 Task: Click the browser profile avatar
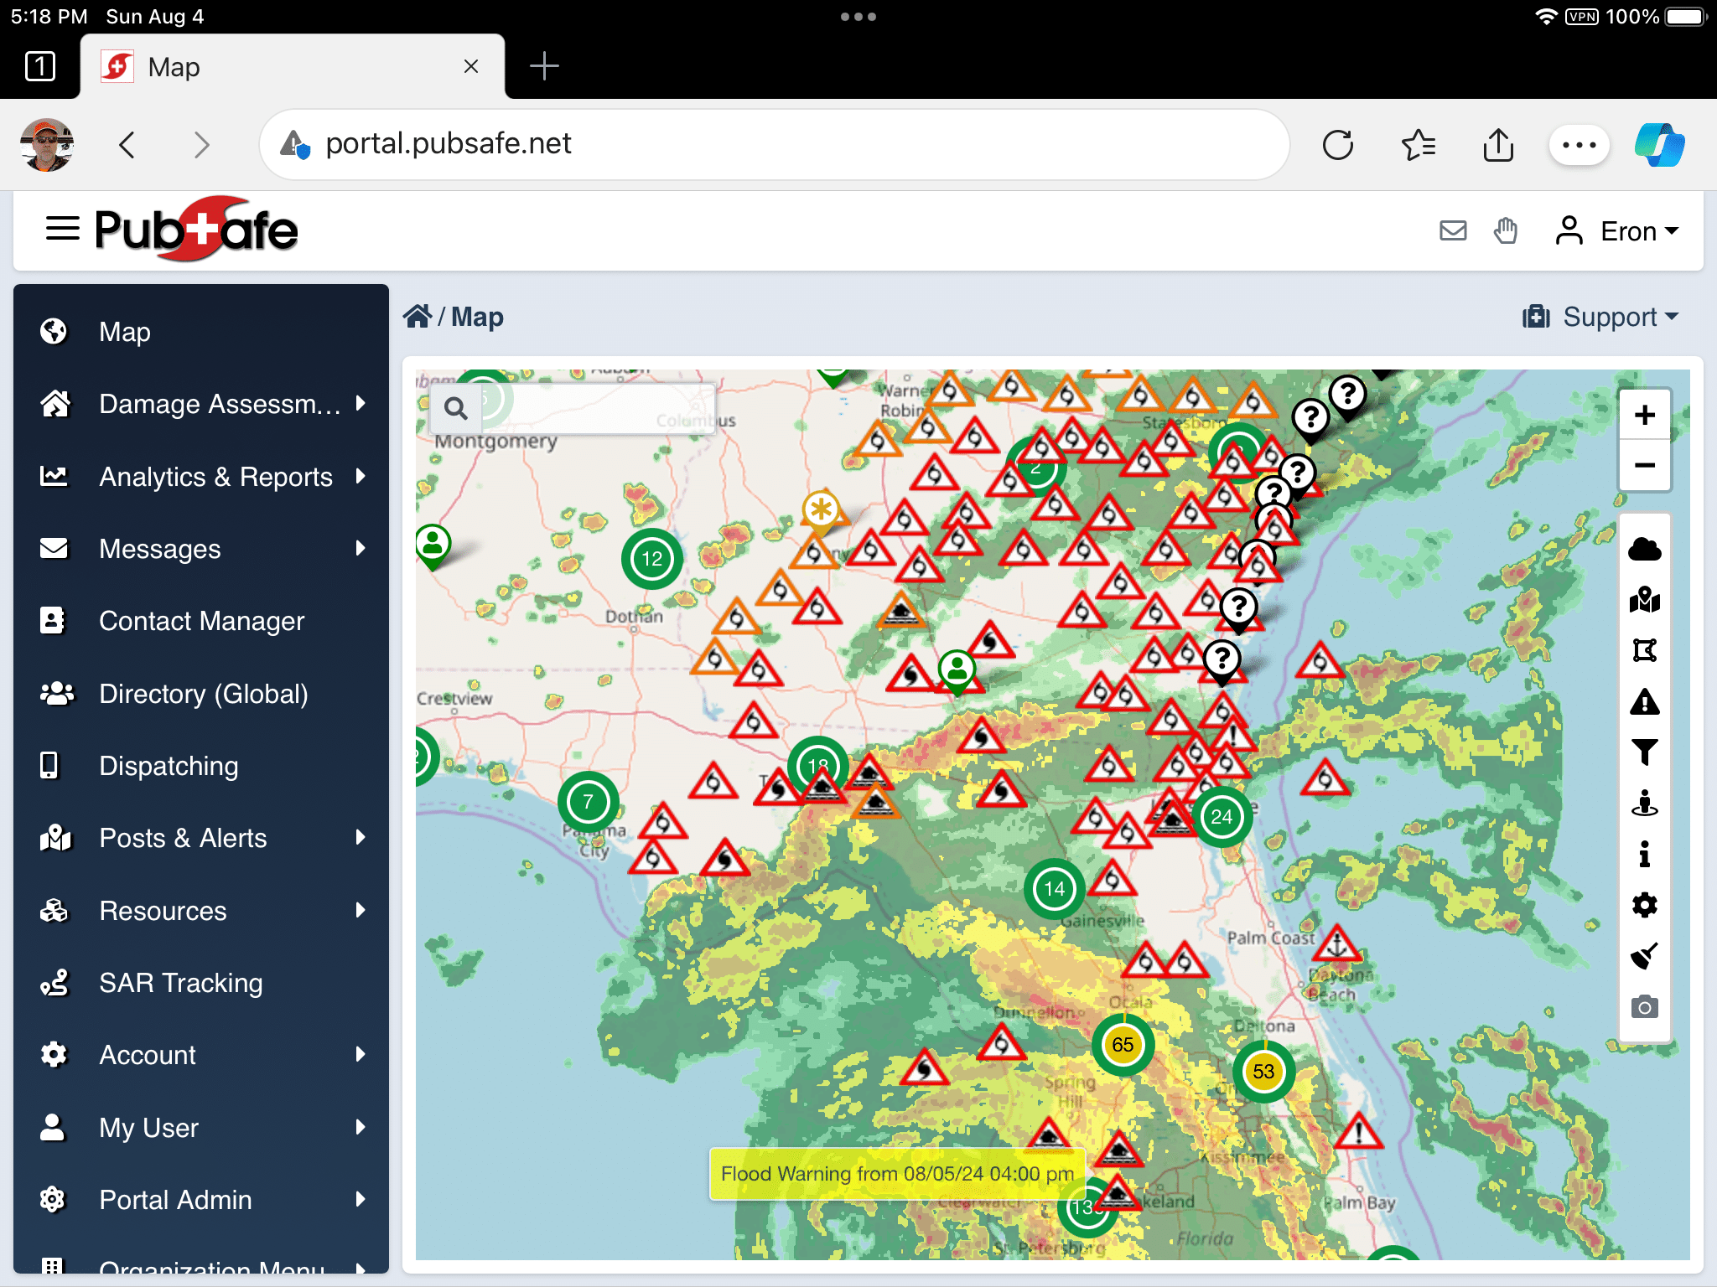tap(47, 145)
